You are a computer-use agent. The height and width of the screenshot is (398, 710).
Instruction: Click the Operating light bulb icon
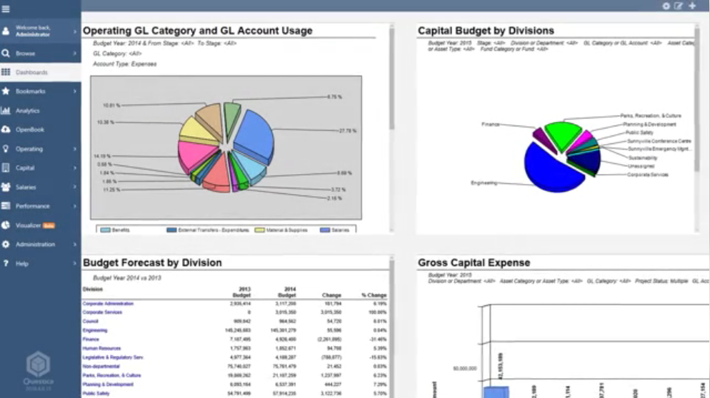[x=6, y=149]
